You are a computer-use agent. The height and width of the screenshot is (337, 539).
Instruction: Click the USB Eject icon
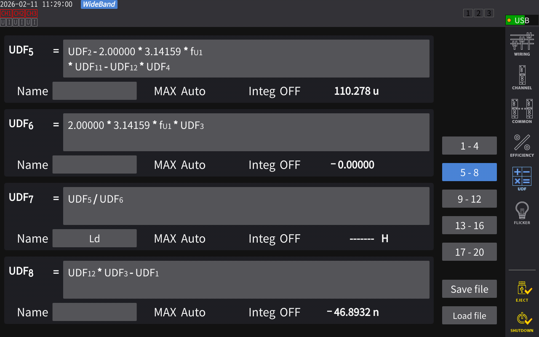(522, 292)
